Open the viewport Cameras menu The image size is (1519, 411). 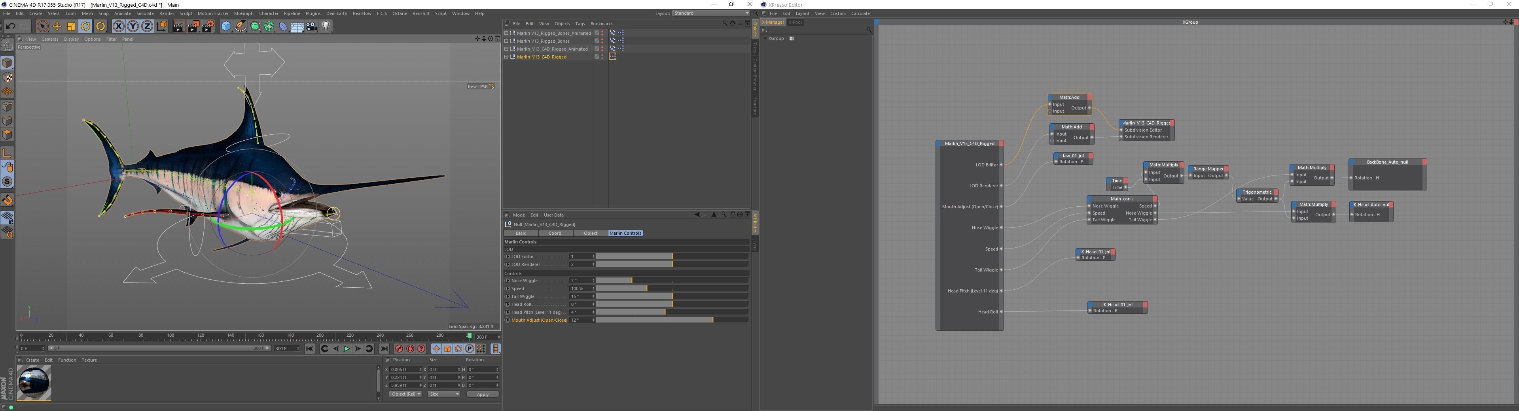[50, 39]
